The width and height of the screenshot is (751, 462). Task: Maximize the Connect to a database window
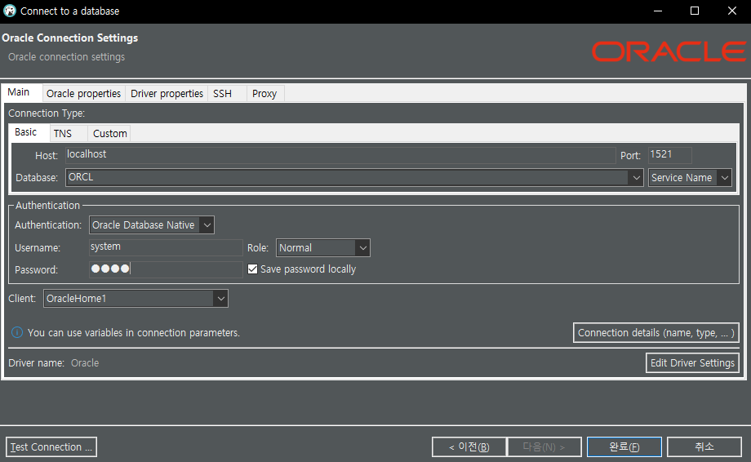[x=695, y=11]
